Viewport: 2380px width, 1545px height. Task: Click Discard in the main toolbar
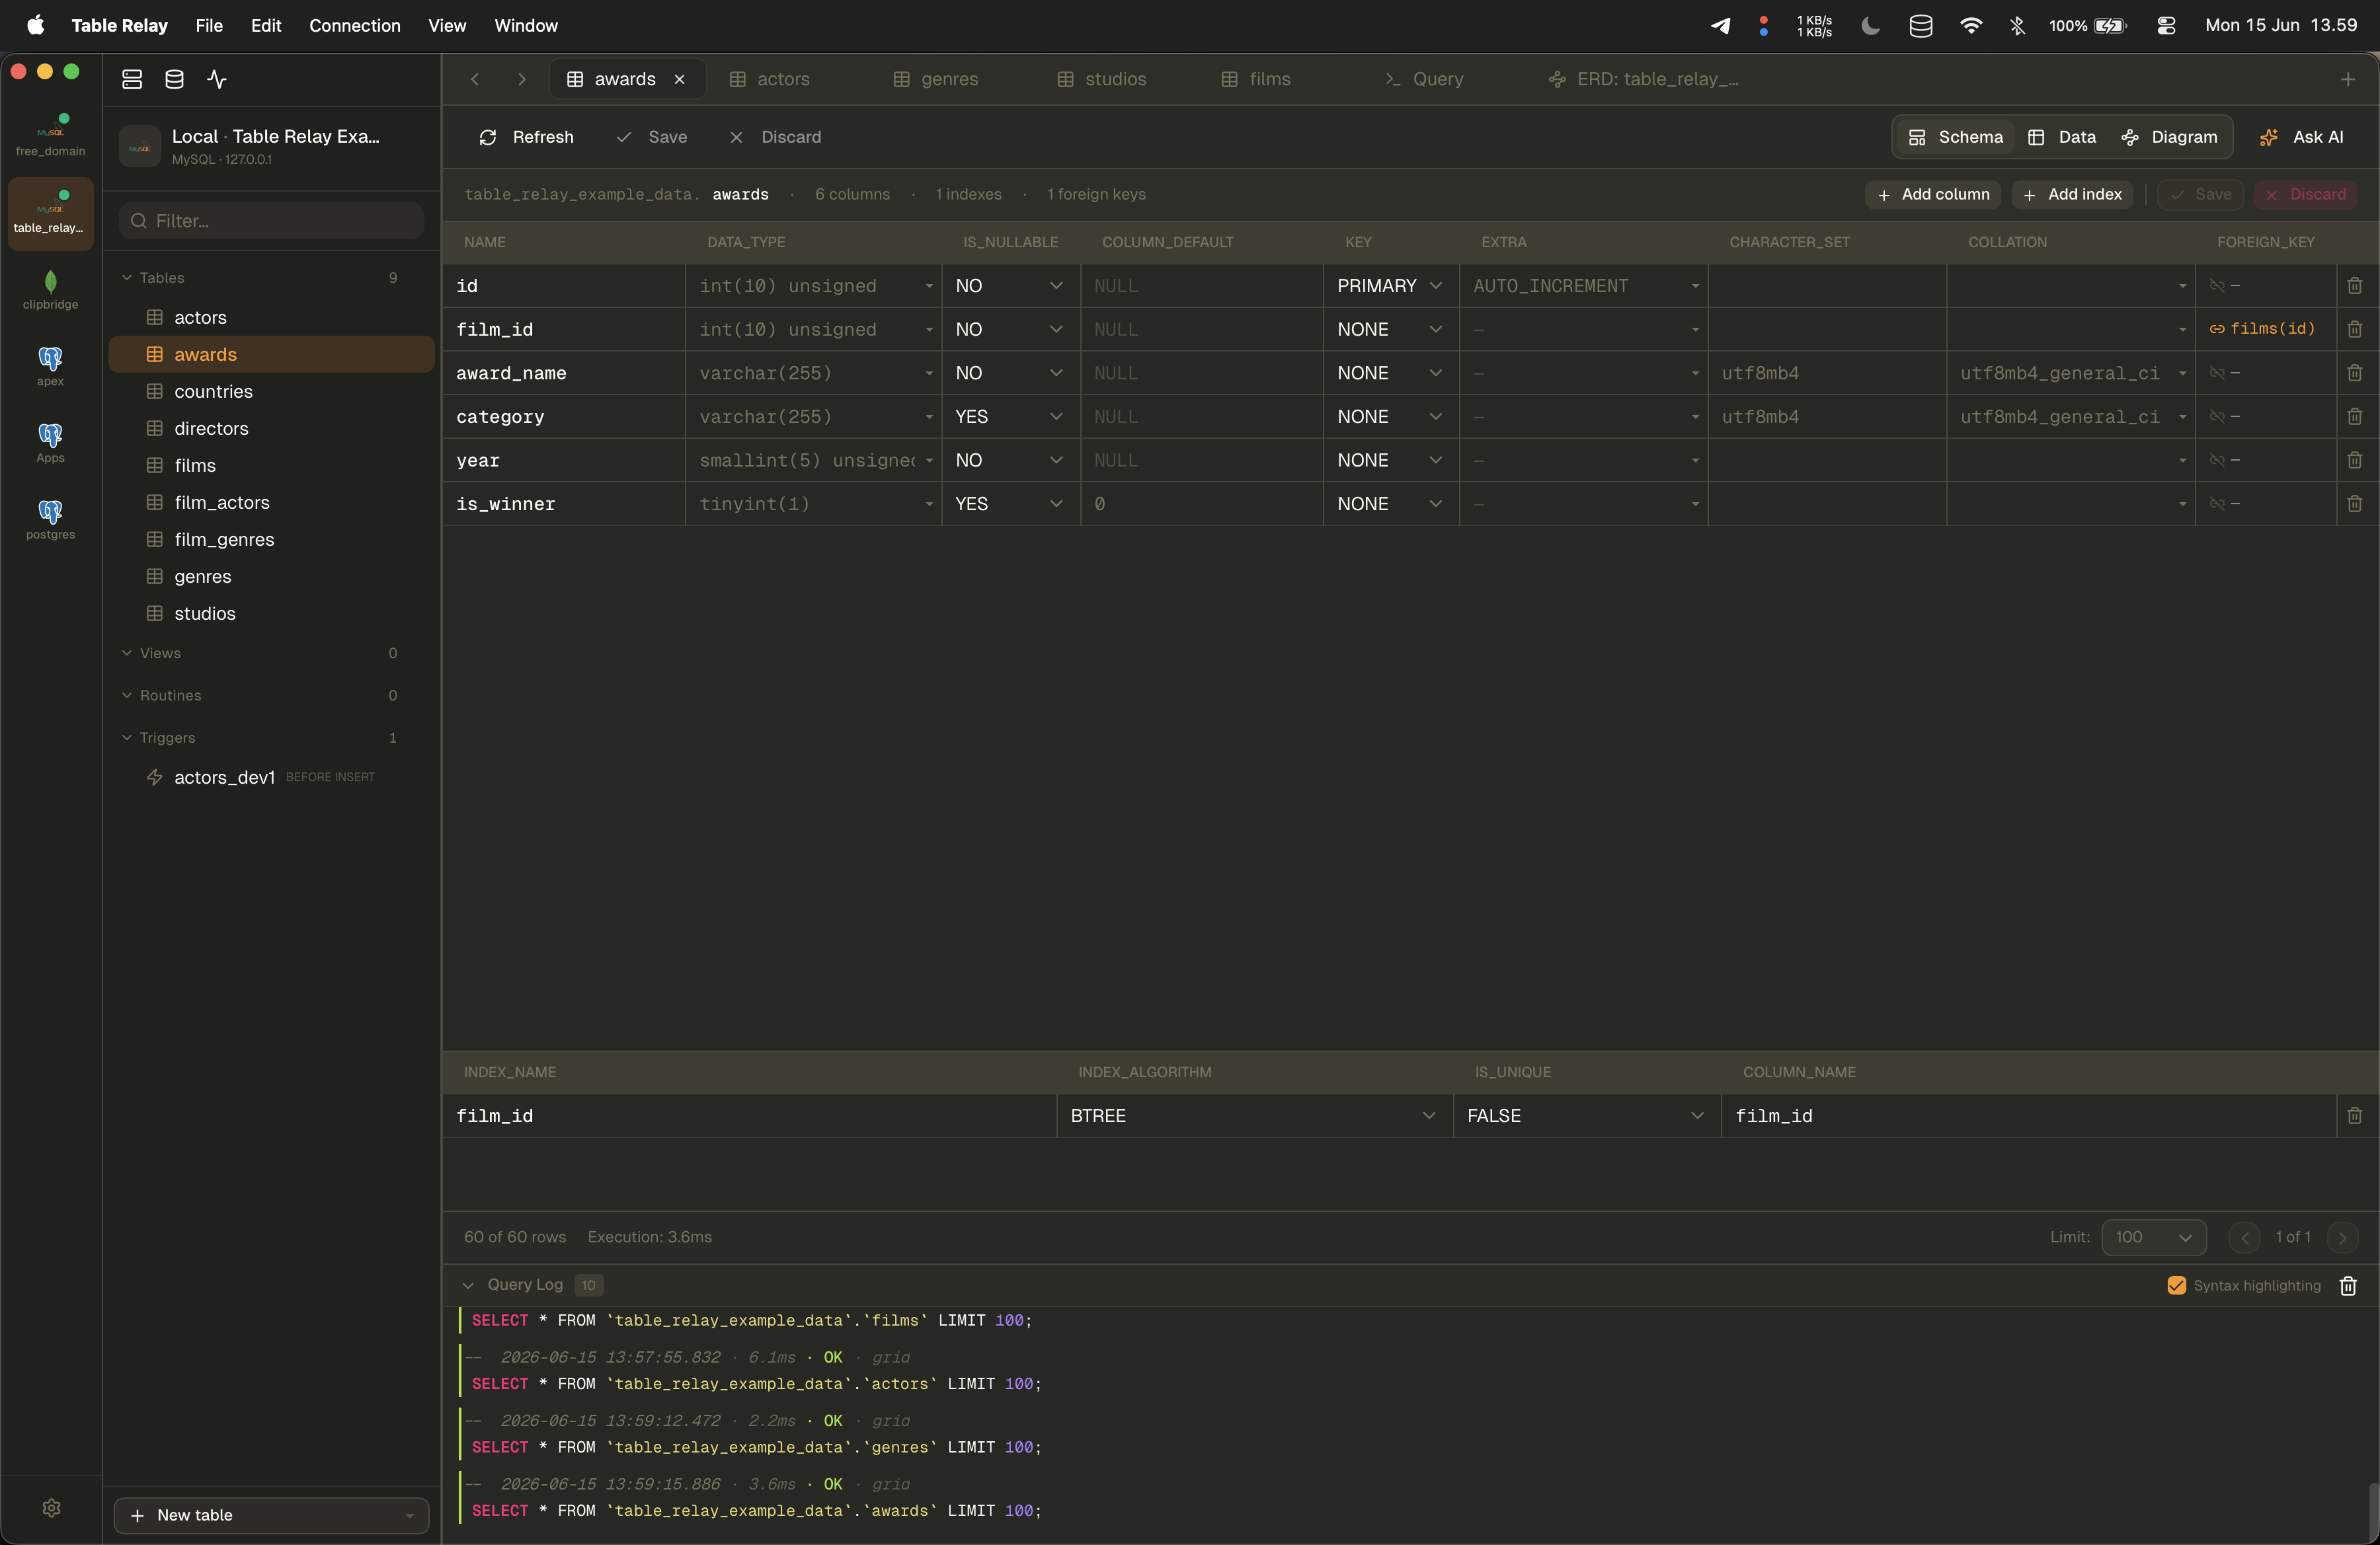click(776, 137)
